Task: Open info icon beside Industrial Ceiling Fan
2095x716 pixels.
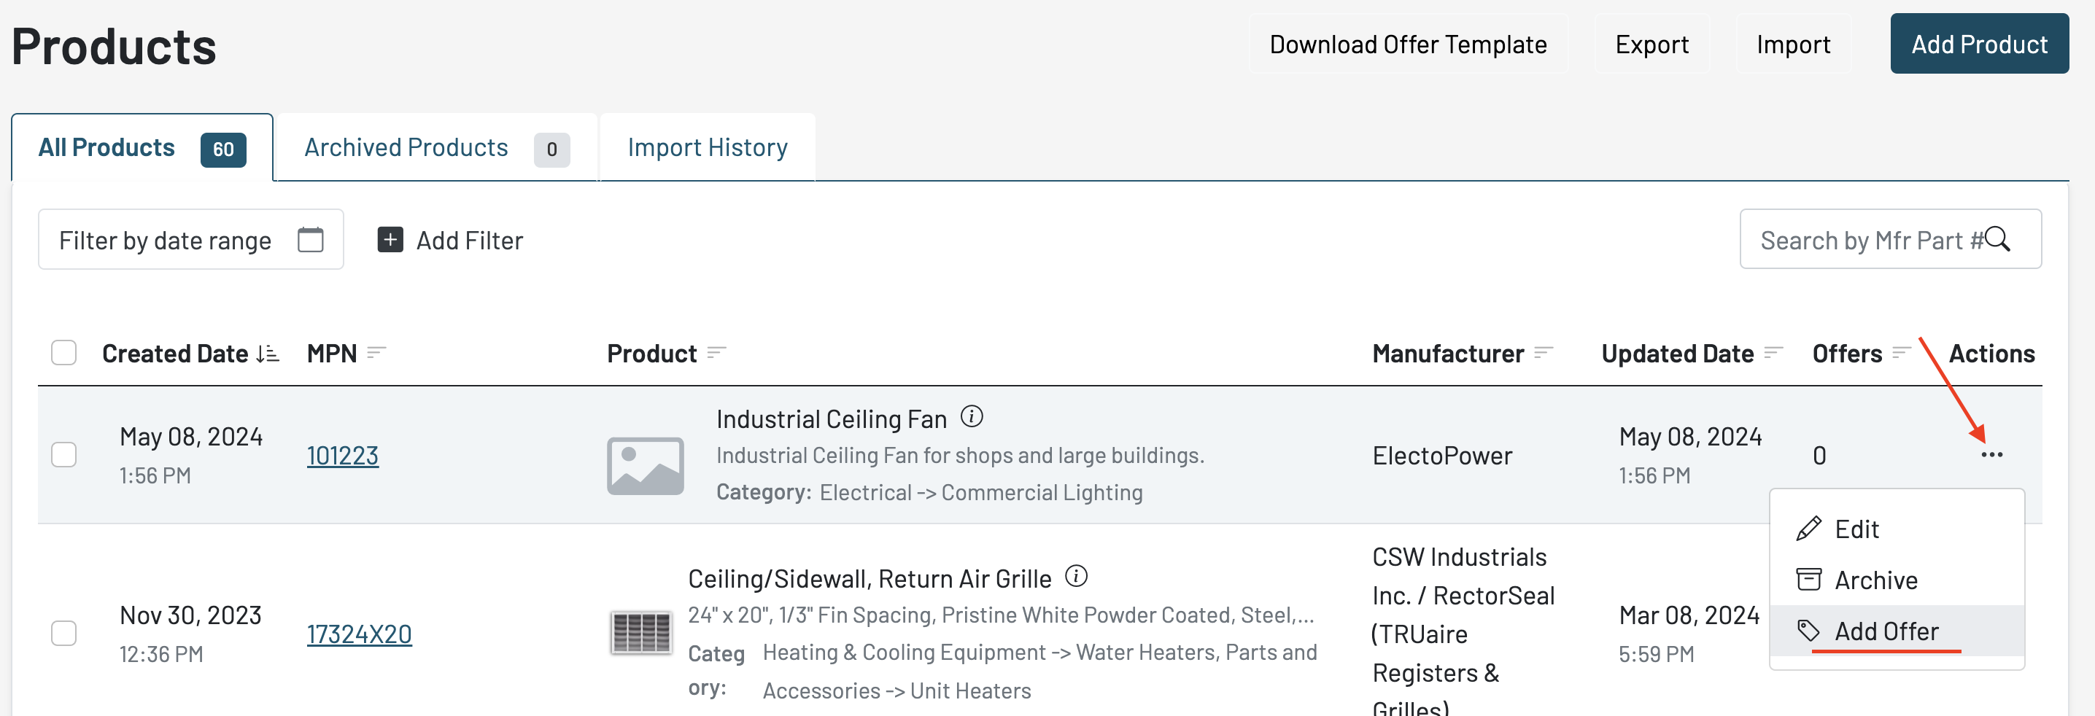Action: pyautogui.click(x=971, y=417)
